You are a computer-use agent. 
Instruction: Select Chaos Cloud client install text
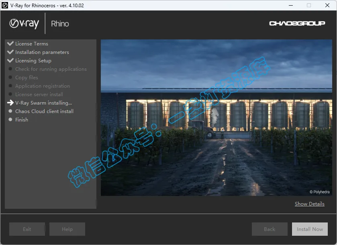click(x=44, y=111)
